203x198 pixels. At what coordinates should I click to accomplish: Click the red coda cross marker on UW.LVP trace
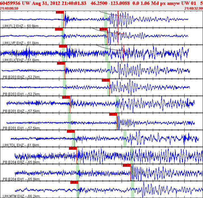click(x=118, y=33)
